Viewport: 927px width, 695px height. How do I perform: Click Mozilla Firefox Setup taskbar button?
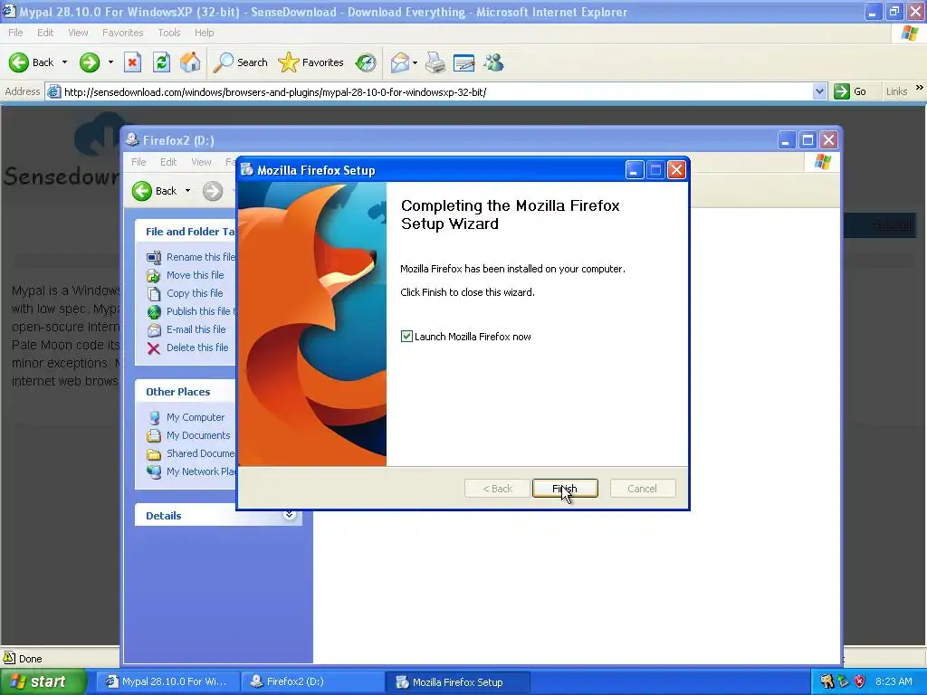pyautogui.click(x=457, y=682)
